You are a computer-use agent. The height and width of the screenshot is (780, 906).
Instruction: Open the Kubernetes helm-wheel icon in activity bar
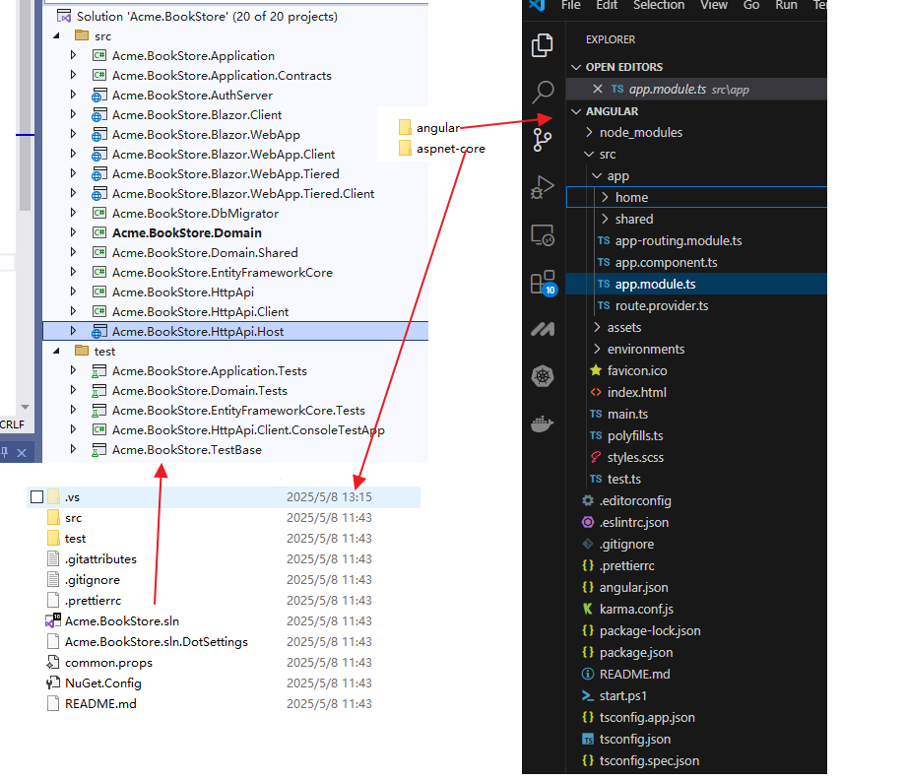542,377
